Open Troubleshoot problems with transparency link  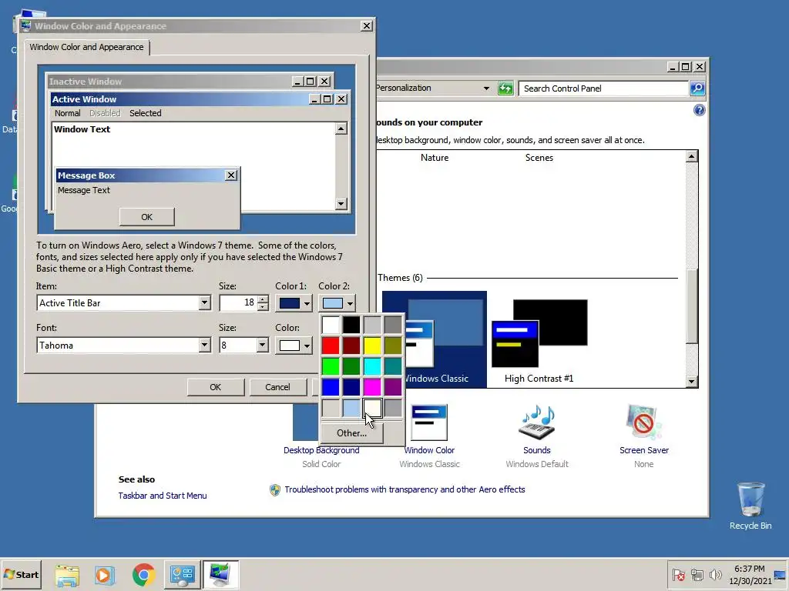point(405,489)
